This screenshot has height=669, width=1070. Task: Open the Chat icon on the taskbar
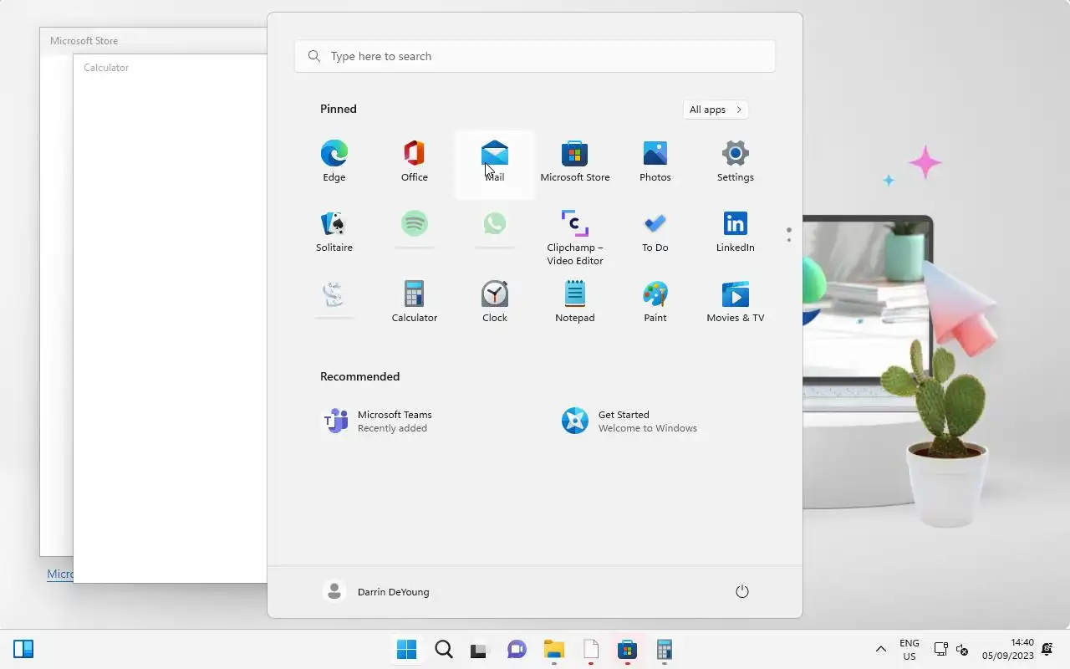[x=517, y=650]
